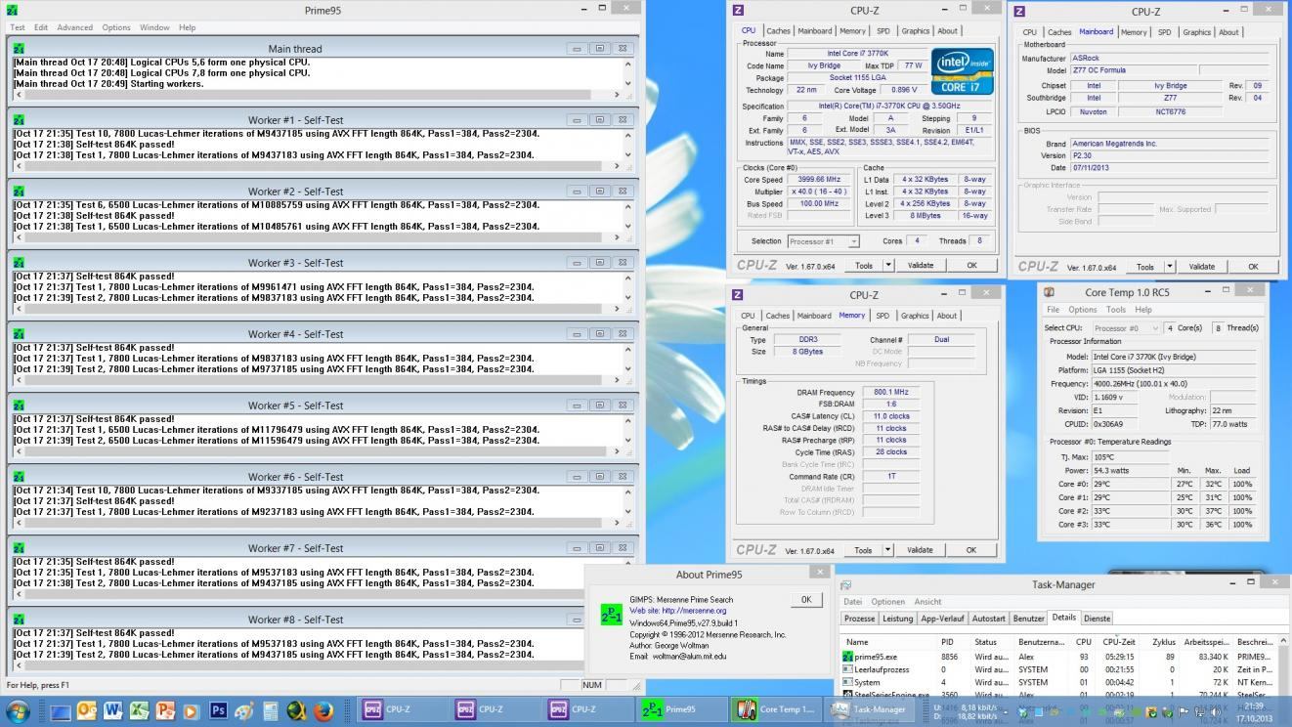Click OK in CPU-Z Memory window
This screenshot has height=727, width=1292.
970,549
